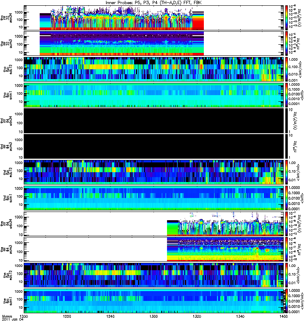
Task: Select the thd fbk scm1 axis label
Action: pos(8,198)
